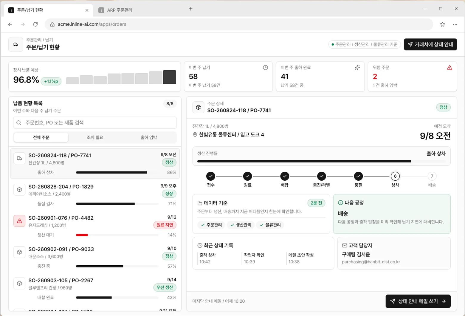Go back with the browser back arrow
This screenshot has height=316, width=465.
pos(10,24)
